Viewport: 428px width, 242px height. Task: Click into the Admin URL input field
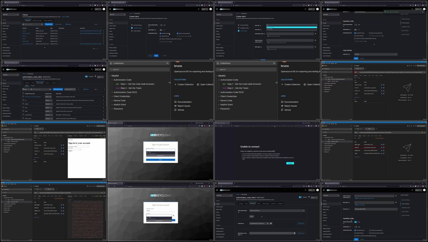(376, 209)
